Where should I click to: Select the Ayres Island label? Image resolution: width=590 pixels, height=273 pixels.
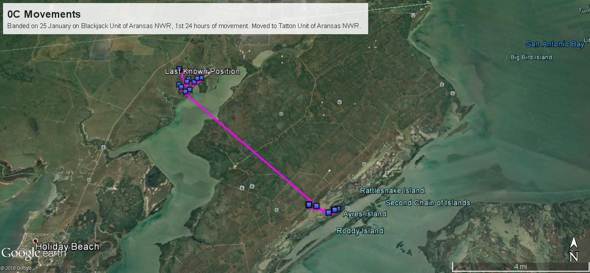click(365, 214)
